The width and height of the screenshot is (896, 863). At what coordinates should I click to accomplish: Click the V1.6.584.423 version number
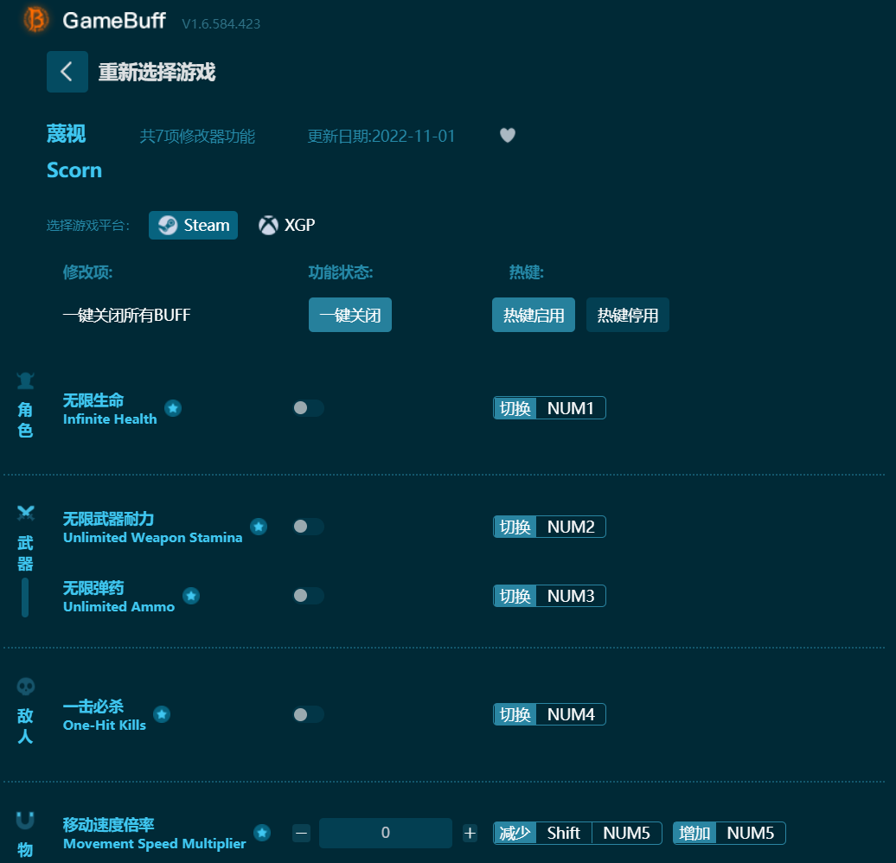221,24
